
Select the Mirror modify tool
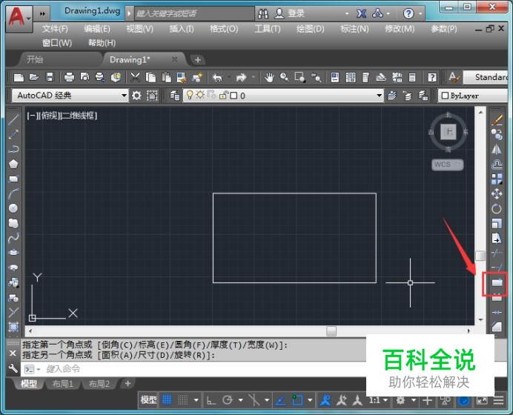pyautogui.click(x=497, y=150)
